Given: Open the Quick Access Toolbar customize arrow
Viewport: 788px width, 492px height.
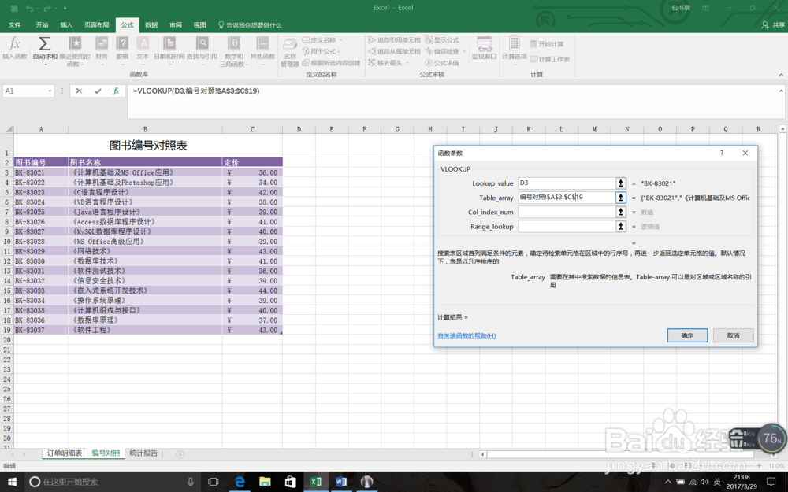Looking at the screenshot, I should coord(65,8).
